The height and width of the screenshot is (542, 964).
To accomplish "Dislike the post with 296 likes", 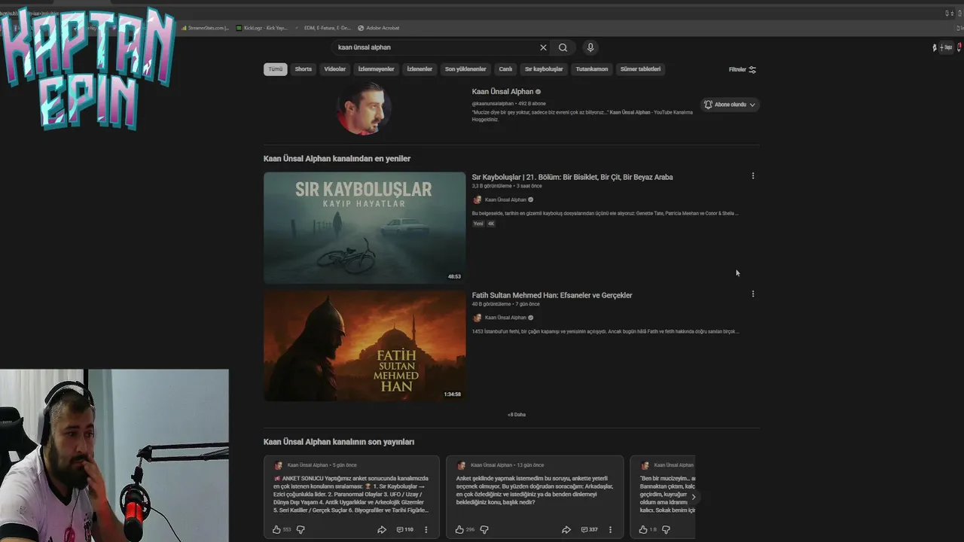I will pyautogui.click(x=484, y=530).
